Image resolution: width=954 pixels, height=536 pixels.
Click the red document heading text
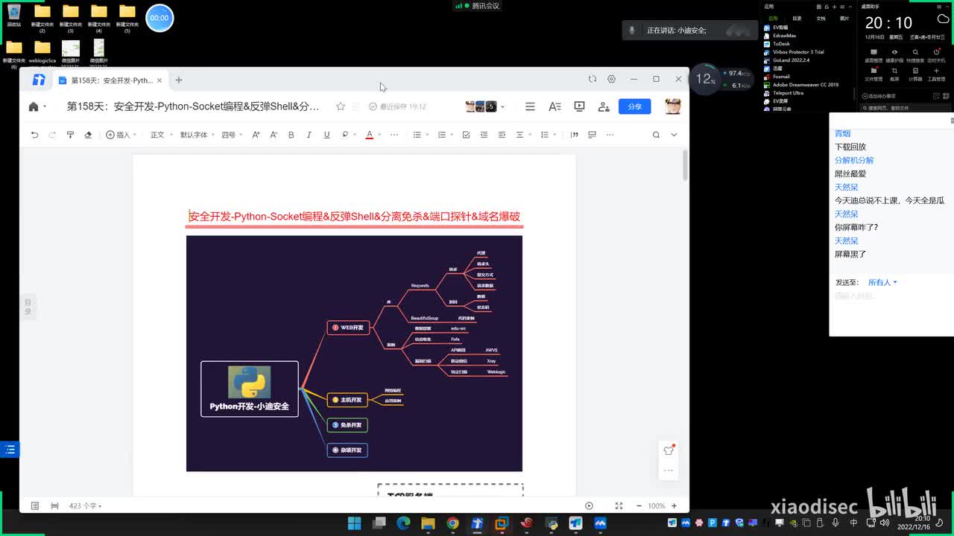pos(354,217)
